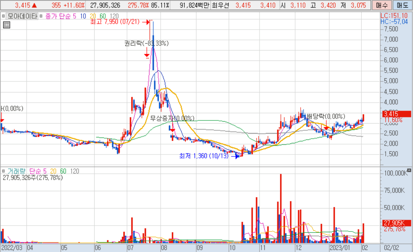Click the 거래량 volume indicator label
Image resolution: width=413 pixels, height=252 pixels.
17,171
